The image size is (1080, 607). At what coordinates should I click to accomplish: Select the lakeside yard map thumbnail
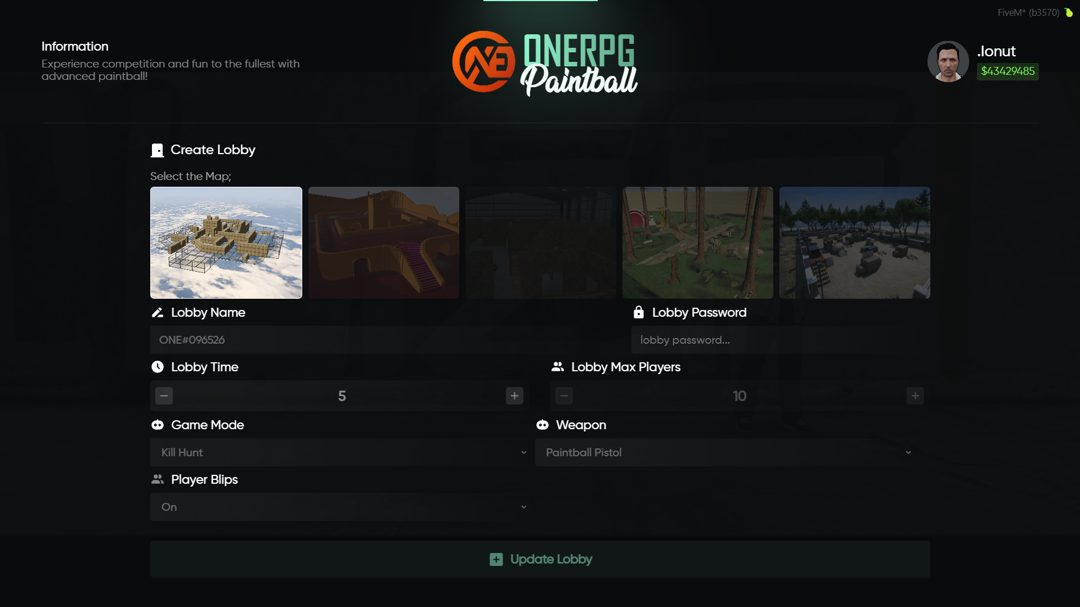855,242
